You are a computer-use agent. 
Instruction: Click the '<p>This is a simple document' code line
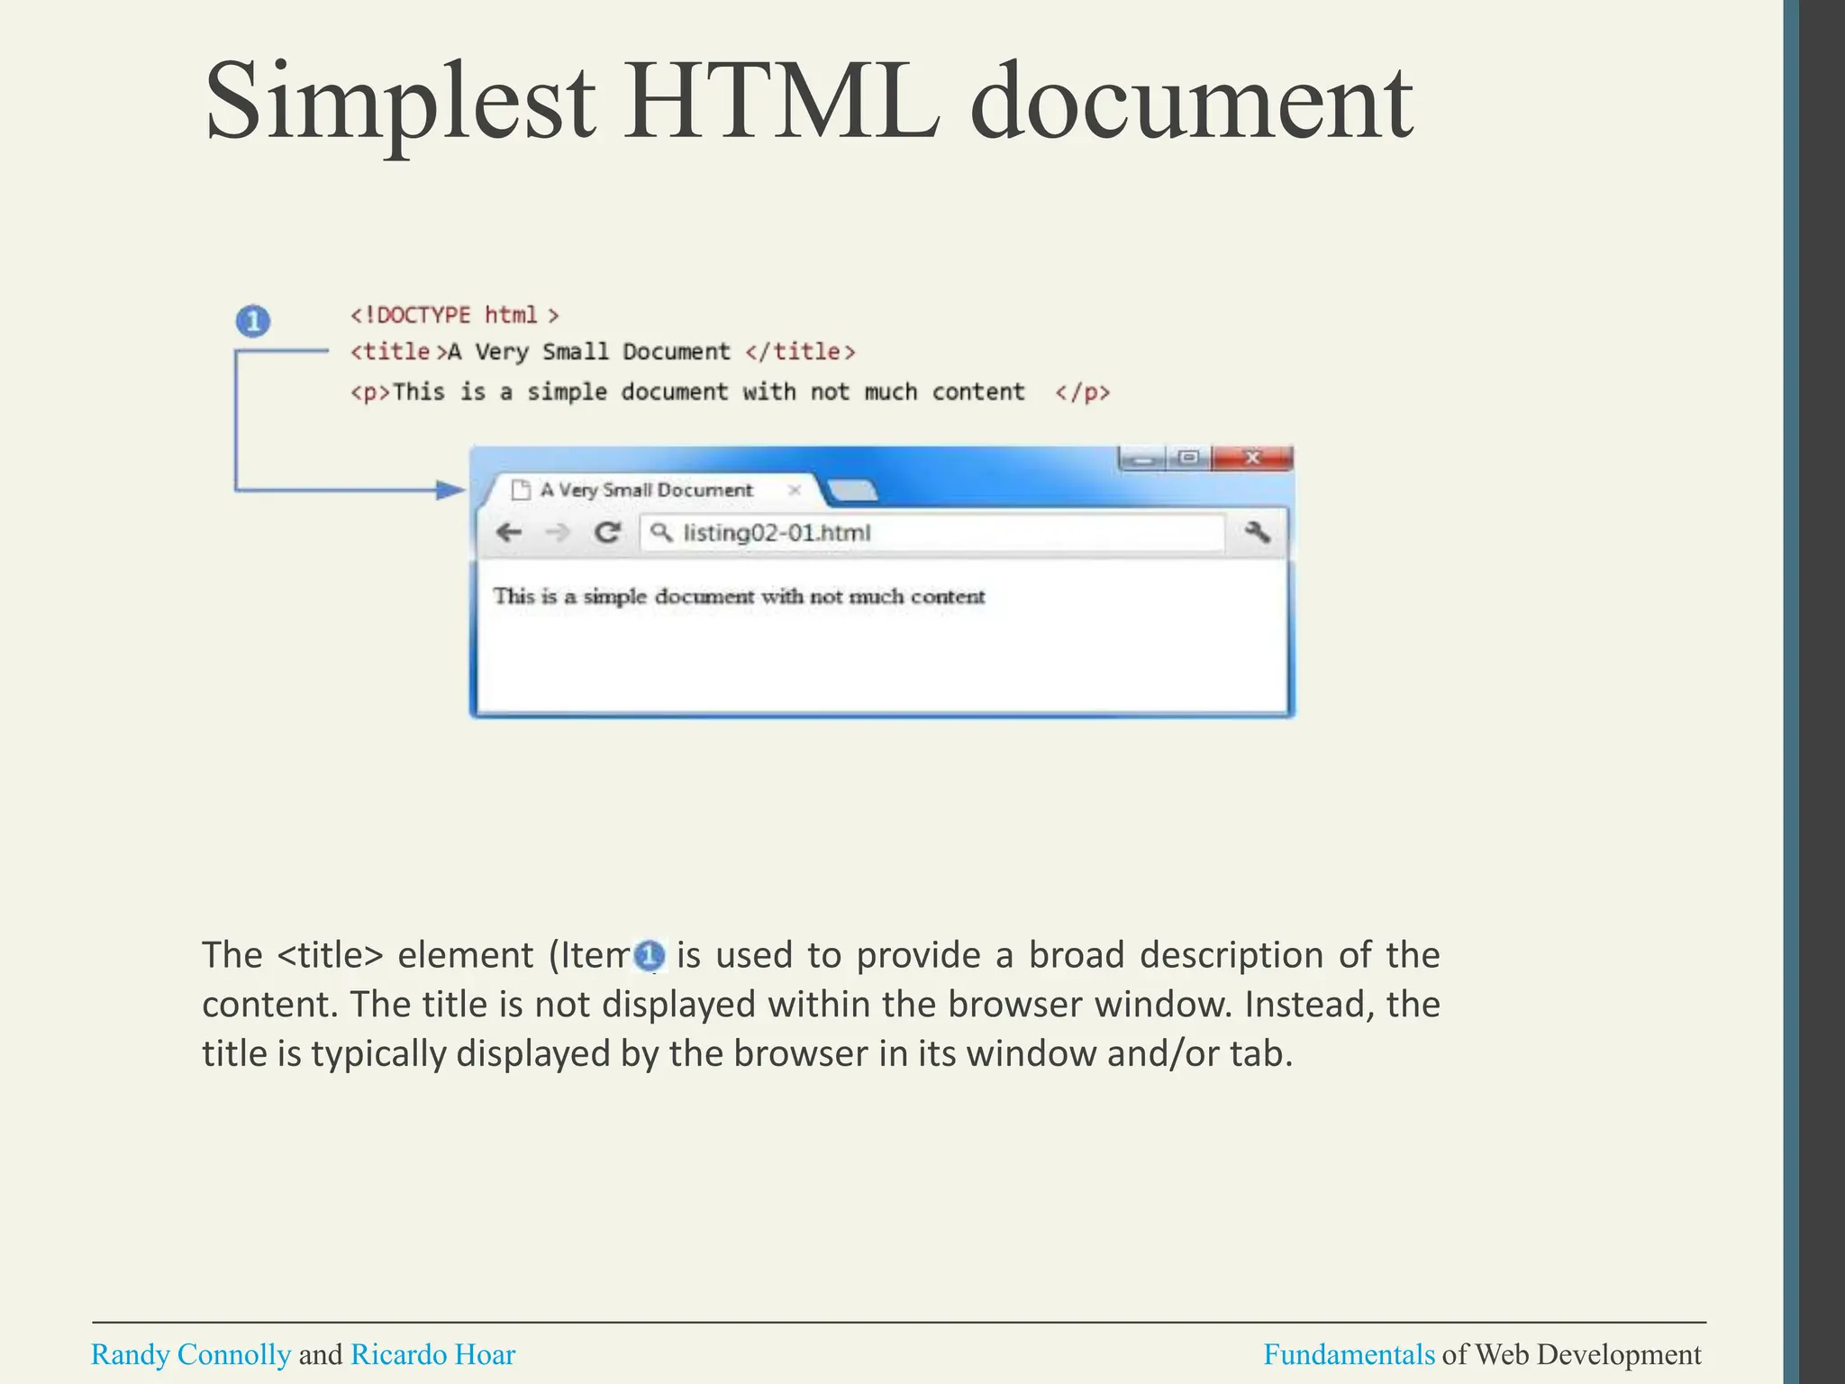(730, 392)
